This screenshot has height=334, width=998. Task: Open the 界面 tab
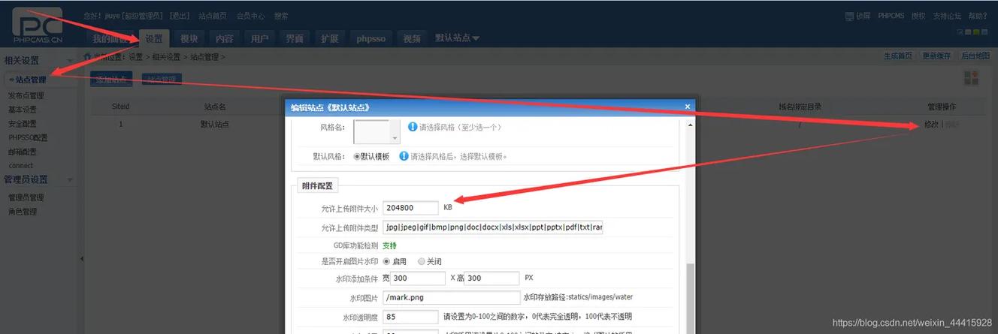295,38
